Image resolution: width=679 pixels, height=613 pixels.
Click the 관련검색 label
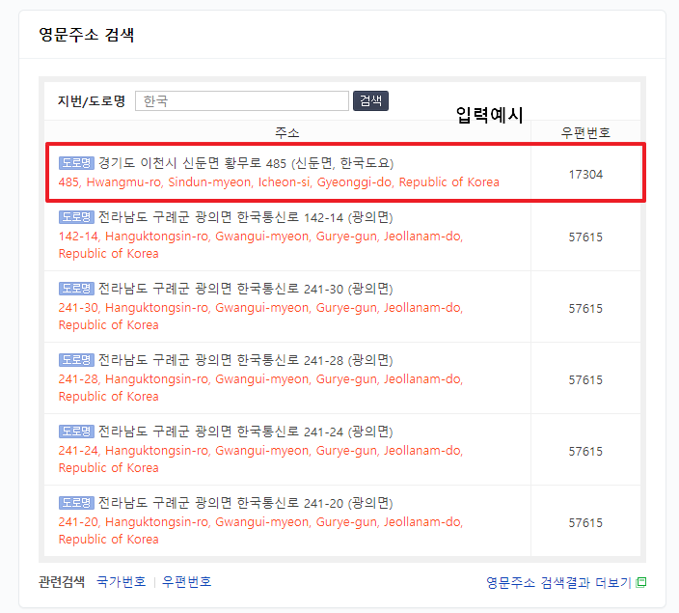62,582
